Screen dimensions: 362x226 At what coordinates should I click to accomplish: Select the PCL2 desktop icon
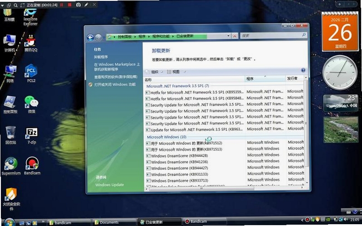tap(31, 73)
